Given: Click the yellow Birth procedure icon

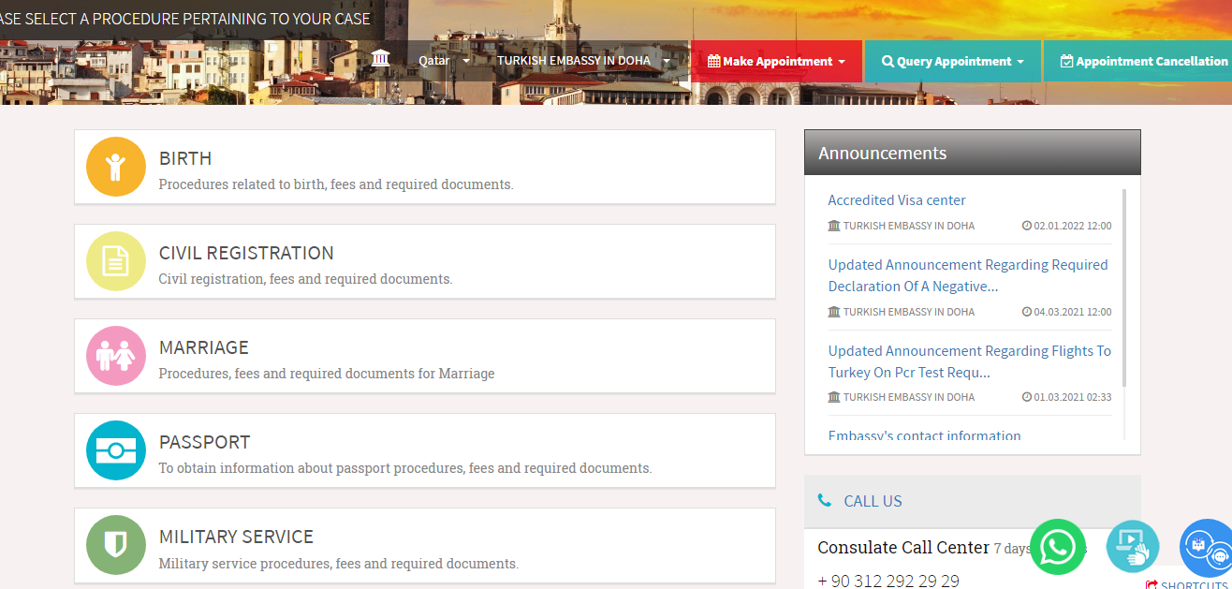Looking at the screenshot, I should pos(115,167).
